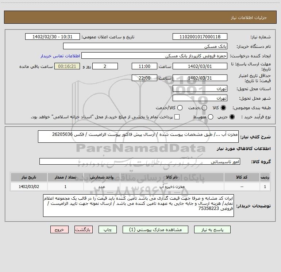
Task: Click the announcement date field 1402/02/30 - 10:31
Action: [x=53, y=37]
